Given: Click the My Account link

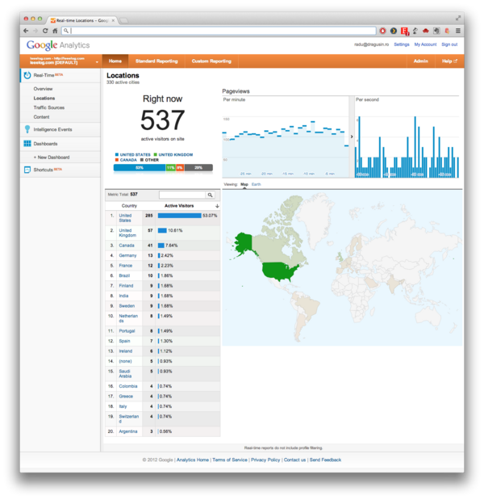Looking at the screenshot, I should tap(425, 44).
